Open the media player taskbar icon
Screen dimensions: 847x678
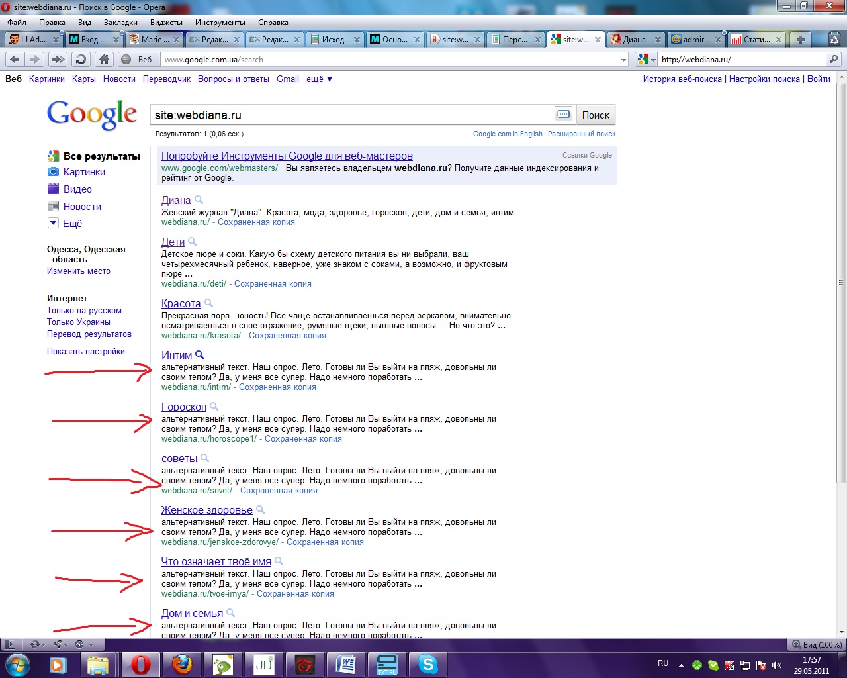[58, 664]
